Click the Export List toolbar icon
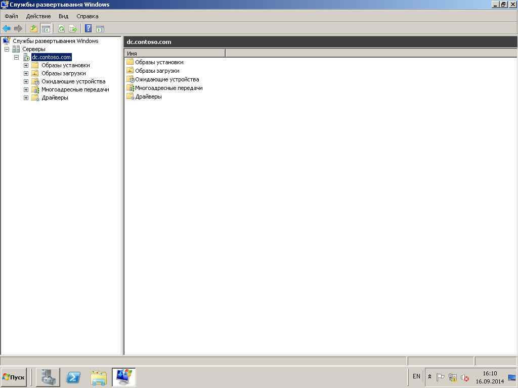The width and height of the screenshot is (518, 388). click(x=73, y=29)
